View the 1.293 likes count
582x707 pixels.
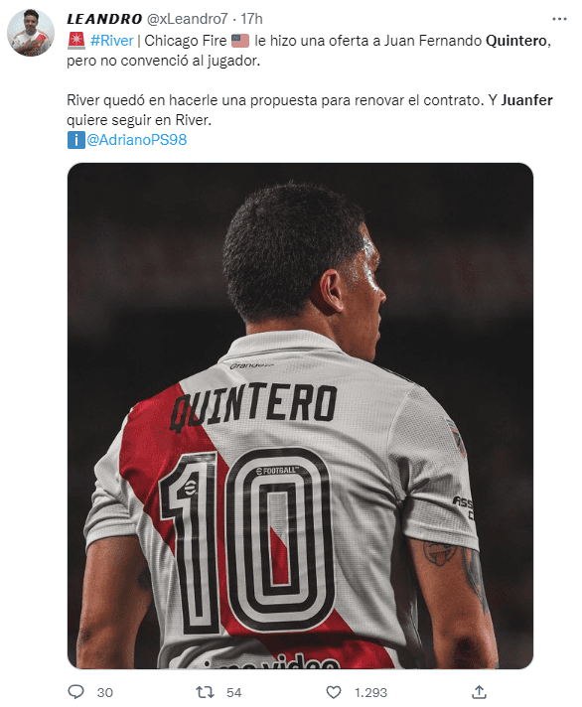coord(370,692)
